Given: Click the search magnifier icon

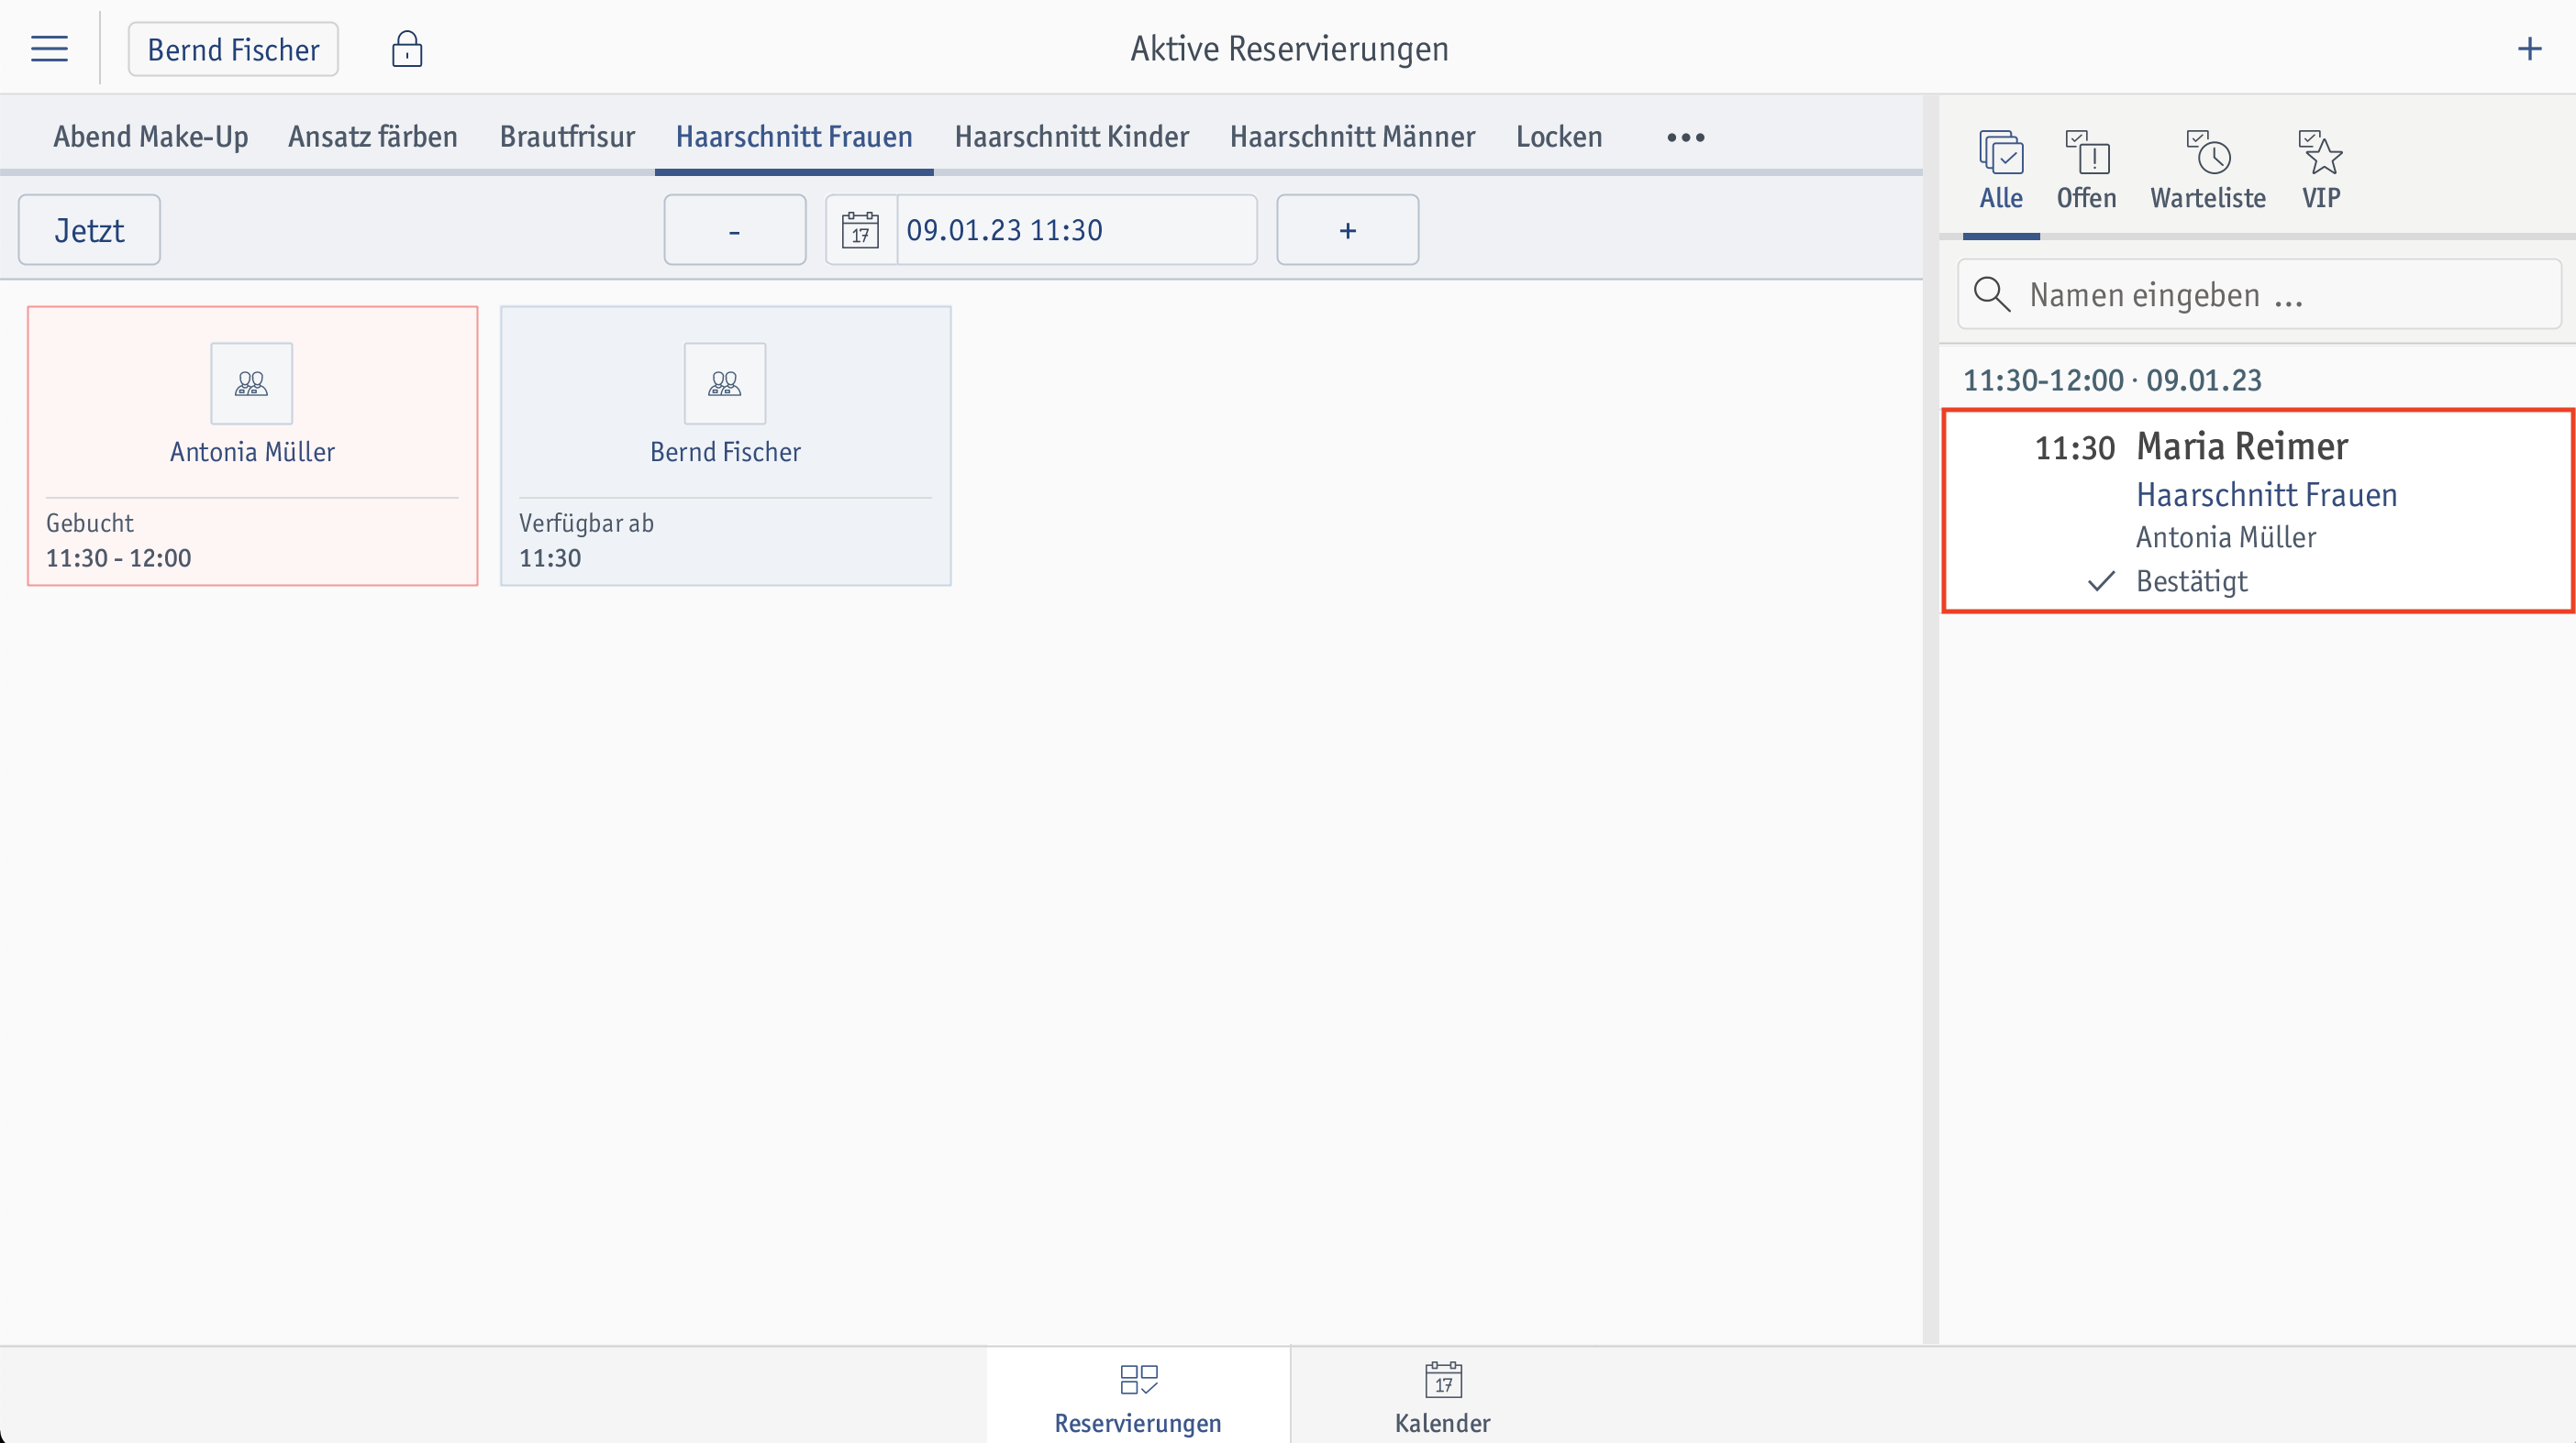Looking at the screenshot, I should (x=1992, y=293).
